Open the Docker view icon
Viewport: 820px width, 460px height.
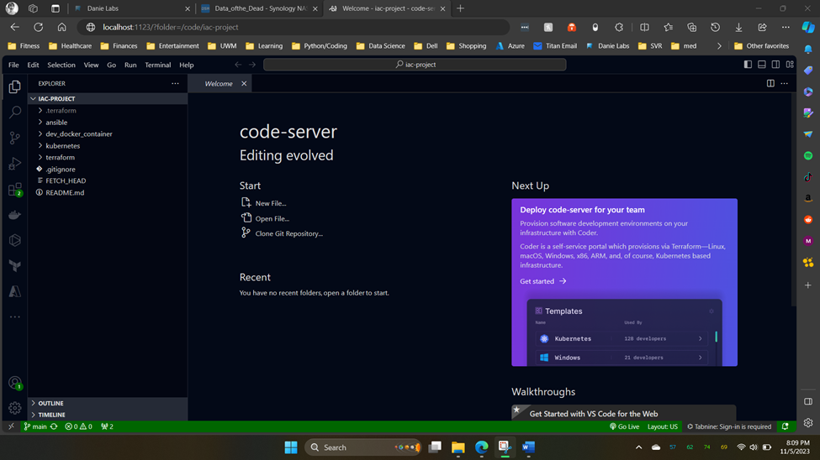(14, 215)
